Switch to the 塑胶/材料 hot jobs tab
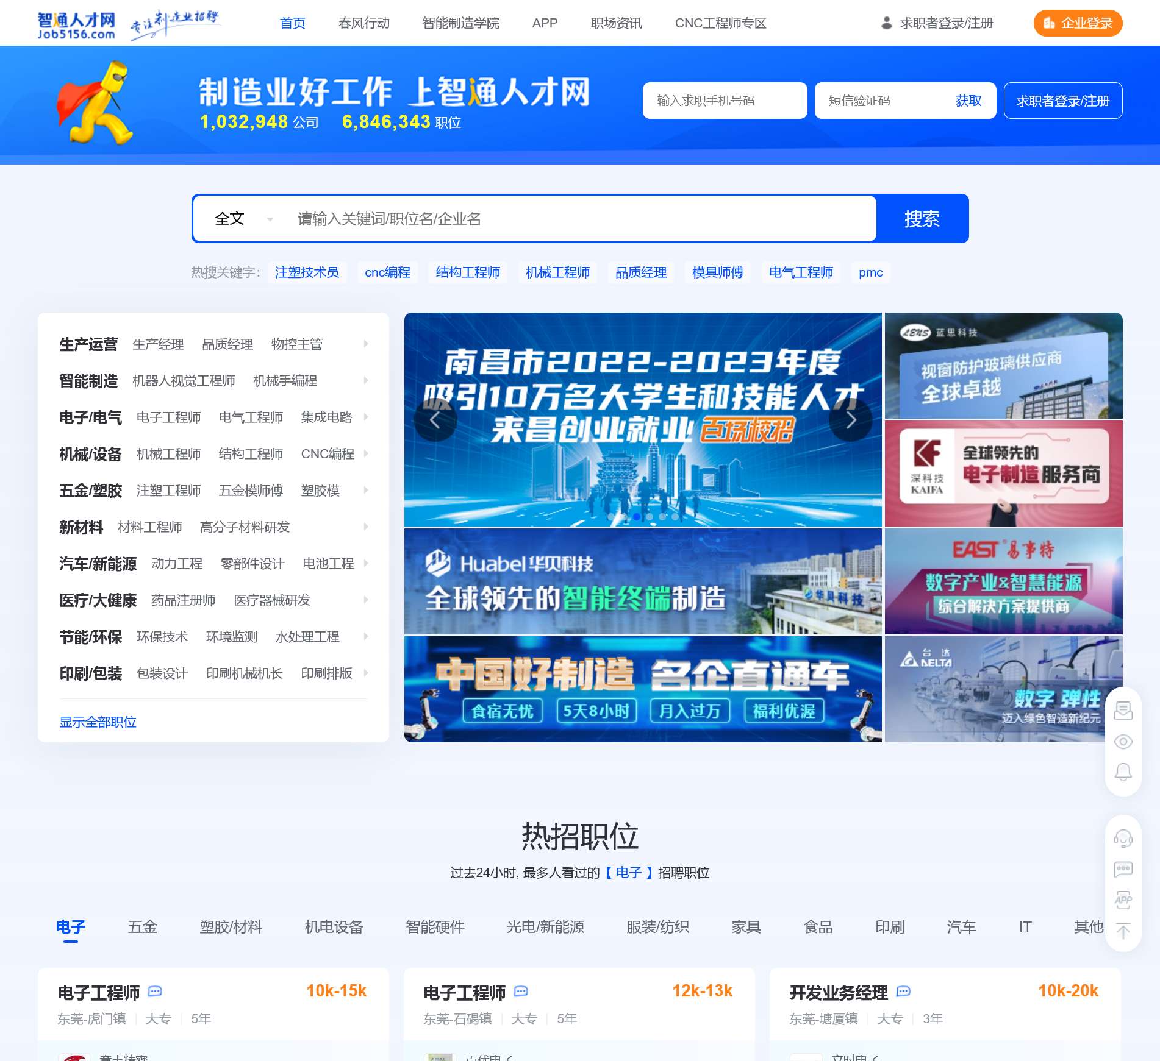 231,927
